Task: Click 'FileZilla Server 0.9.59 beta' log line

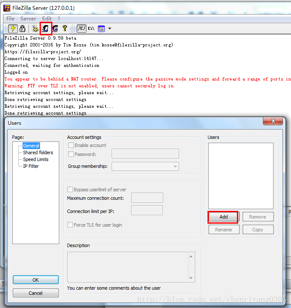Action: [x=40, y=38]
